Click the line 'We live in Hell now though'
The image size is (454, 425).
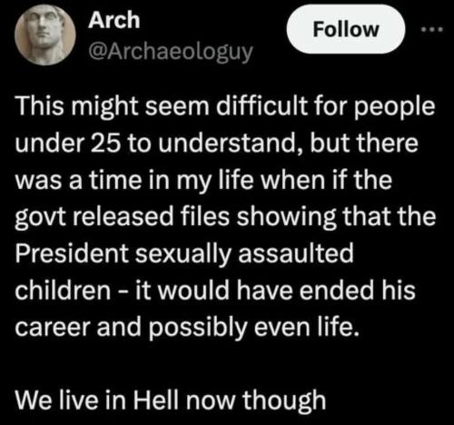point(171,400)
